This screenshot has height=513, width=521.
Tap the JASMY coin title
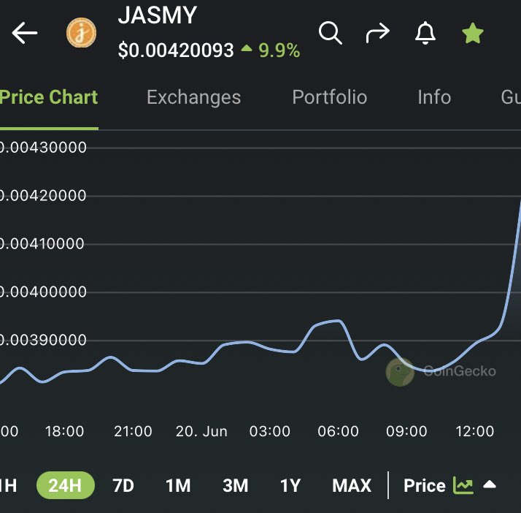click(x=158, y=15)
